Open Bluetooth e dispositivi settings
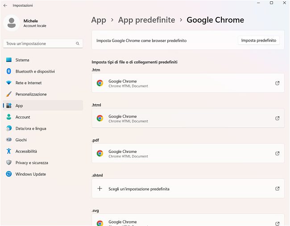This screenshot has height=226, width=290. tap(43, 71)
